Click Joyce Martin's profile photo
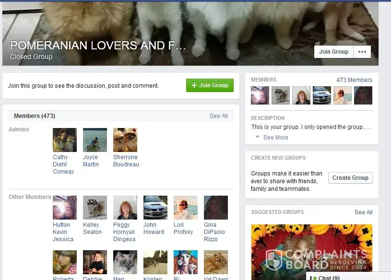Image resolution: width=391 pixels, height=280 pixels. (x=95, y=140)
